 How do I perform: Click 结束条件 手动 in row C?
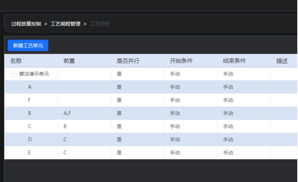click(228, 126)
